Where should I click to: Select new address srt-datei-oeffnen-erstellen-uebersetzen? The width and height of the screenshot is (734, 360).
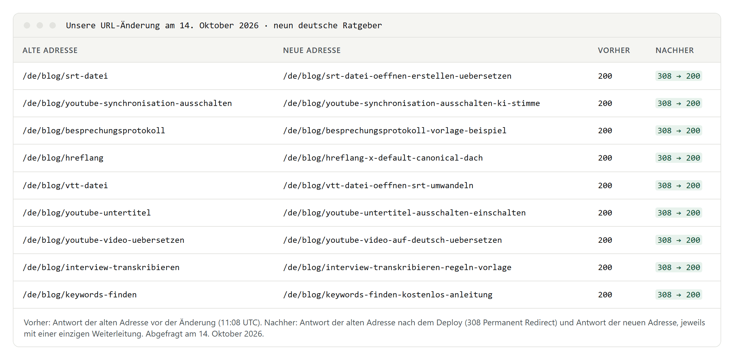tap(397, 76)
